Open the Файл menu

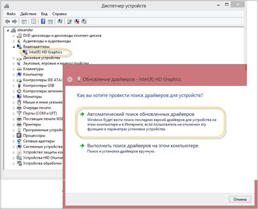click(11, 14)
